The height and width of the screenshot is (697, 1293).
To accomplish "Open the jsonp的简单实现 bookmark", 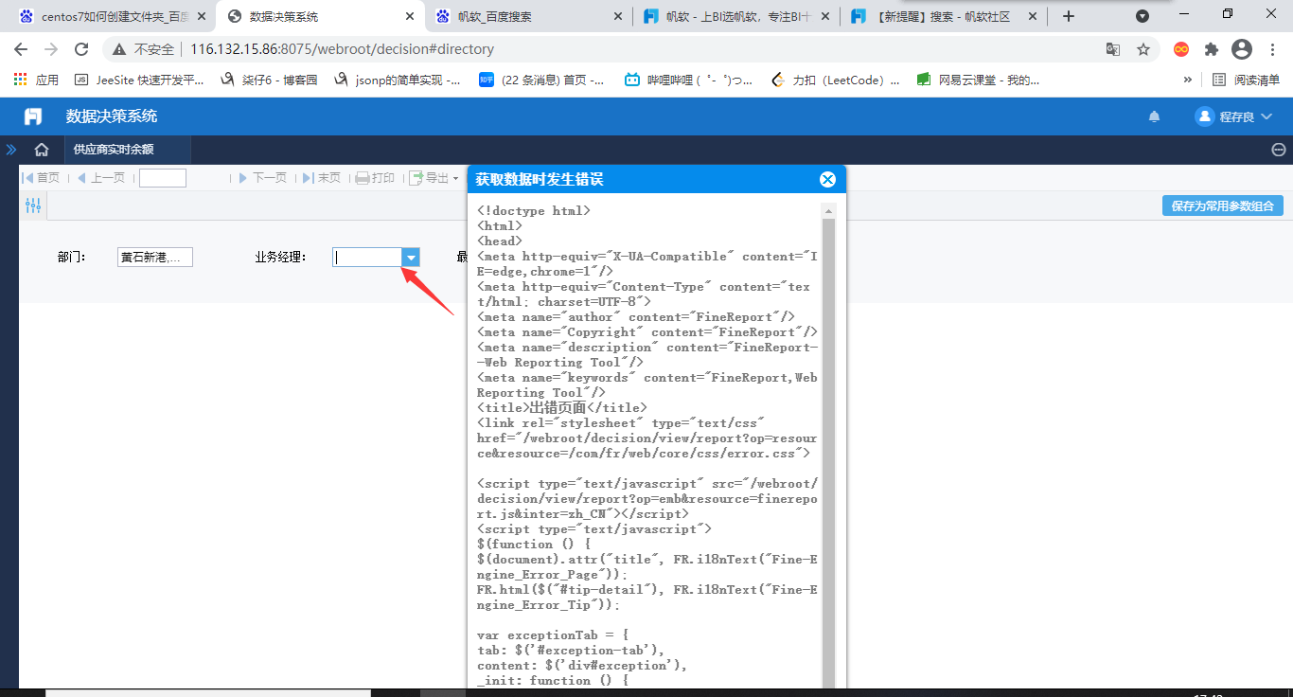I will tap(398, 80).
